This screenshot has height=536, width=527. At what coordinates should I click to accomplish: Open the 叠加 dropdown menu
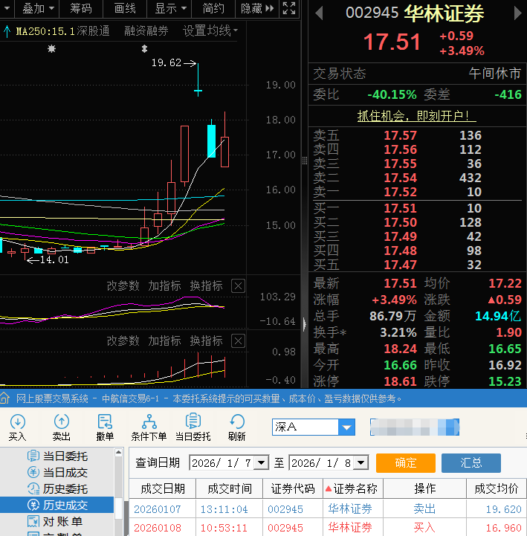click(x=38, y=8)
